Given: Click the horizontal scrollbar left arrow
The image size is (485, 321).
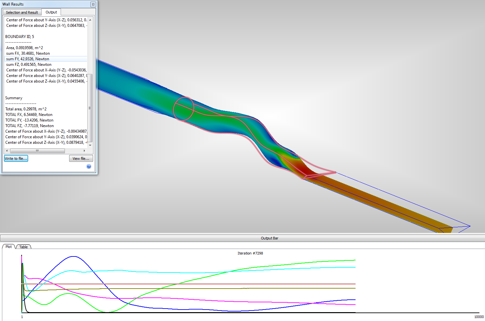Looking at the screenshot, I should (x=7, y=151).
